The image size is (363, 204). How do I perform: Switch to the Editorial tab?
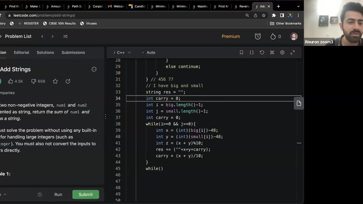pos(22,52)
